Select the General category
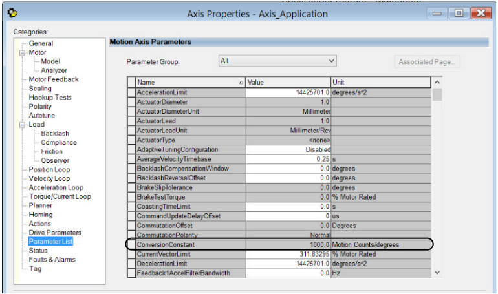This screenshot has height=294, width=498. 41,43
